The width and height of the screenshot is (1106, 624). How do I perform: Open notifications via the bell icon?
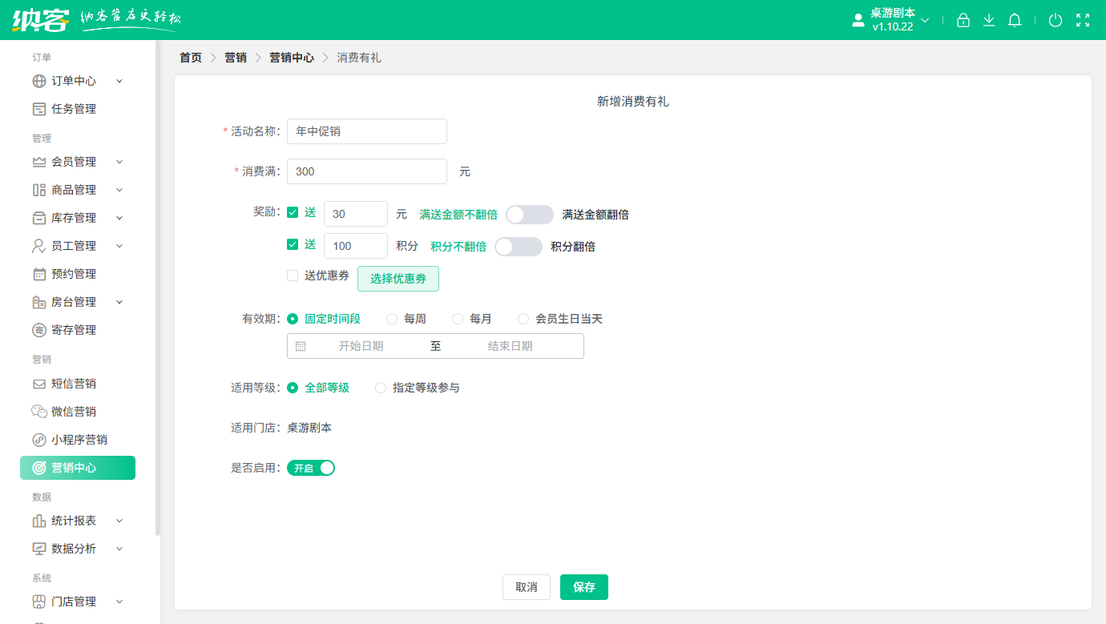[x=1014, y=20]
